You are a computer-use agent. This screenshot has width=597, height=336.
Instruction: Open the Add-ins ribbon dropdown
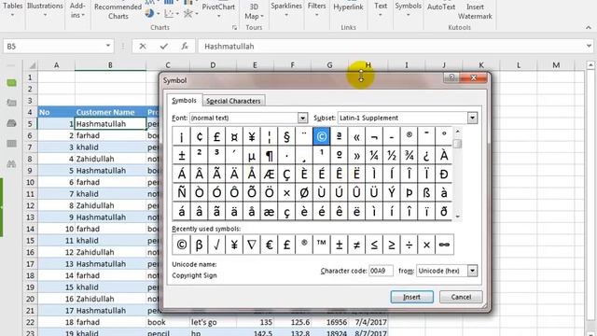tap(77, 10)
